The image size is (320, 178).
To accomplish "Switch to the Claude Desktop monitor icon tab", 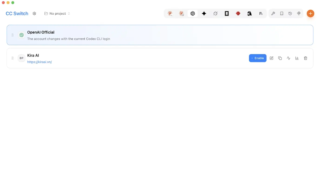I will [181, 13].
